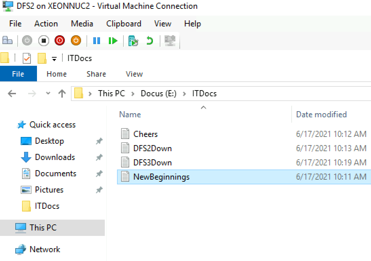Click the date 6/17/2021 10:12 AM
Viewport: 371px width, 261px height.
331,134
